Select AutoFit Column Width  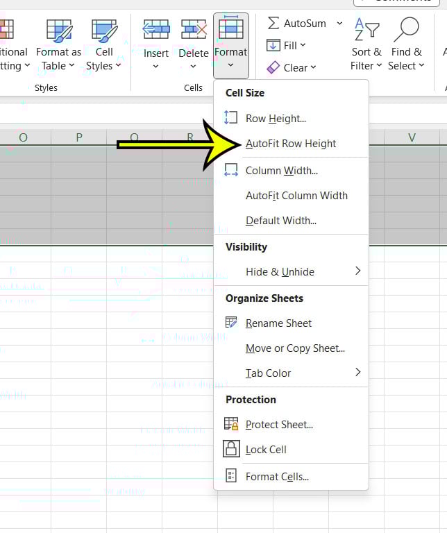(292, 196)
